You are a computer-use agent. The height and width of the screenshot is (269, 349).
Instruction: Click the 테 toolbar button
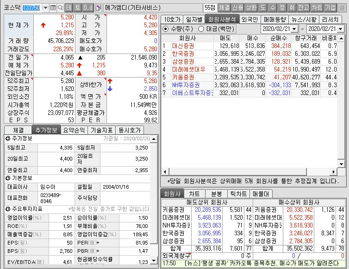(69, 8)
